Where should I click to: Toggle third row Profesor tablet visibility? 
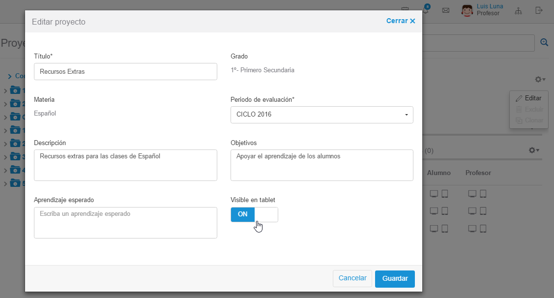(x=483, y=229)
